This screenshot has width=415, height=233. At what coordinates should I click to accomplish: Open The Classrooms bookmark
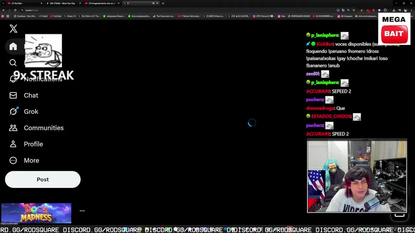tap(164, 16)
